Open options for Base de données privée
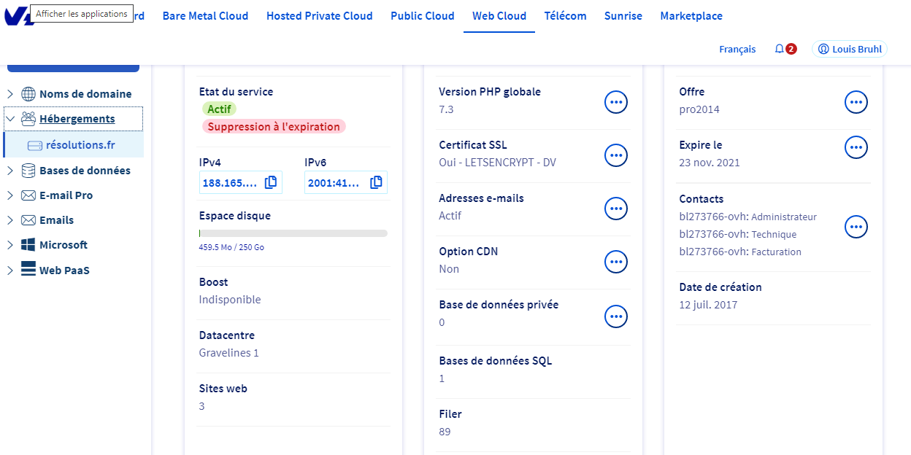The width and height of the screenshot is (911, 455). pyautogui.click(x=616, y=316)
